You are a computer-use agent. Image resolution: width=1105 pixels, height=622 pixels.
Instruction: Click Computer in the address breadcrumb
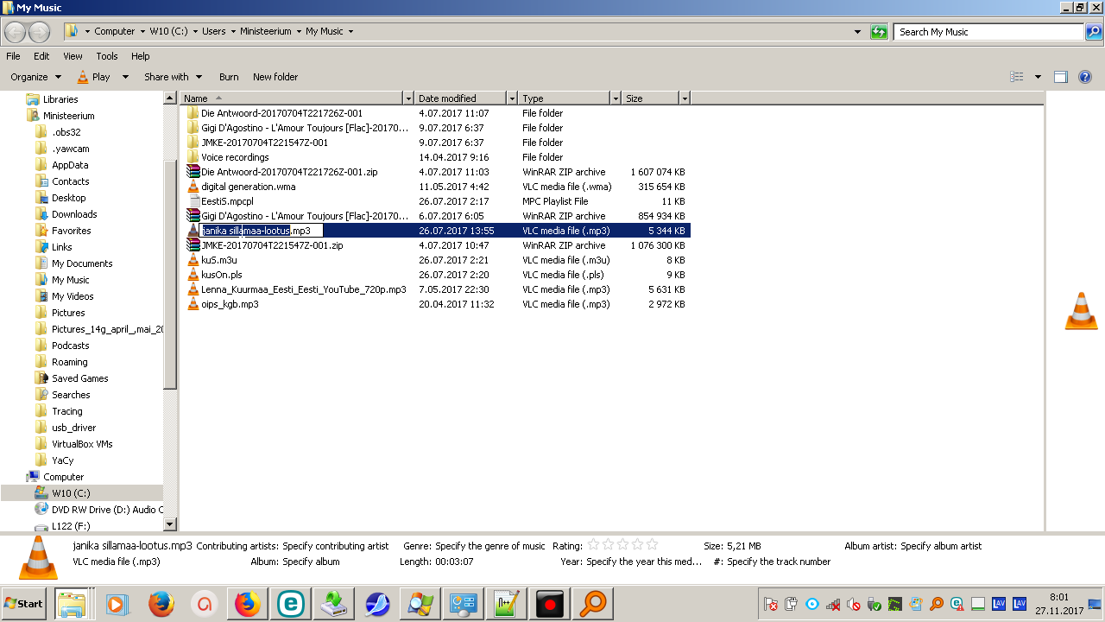pos(115,31)
